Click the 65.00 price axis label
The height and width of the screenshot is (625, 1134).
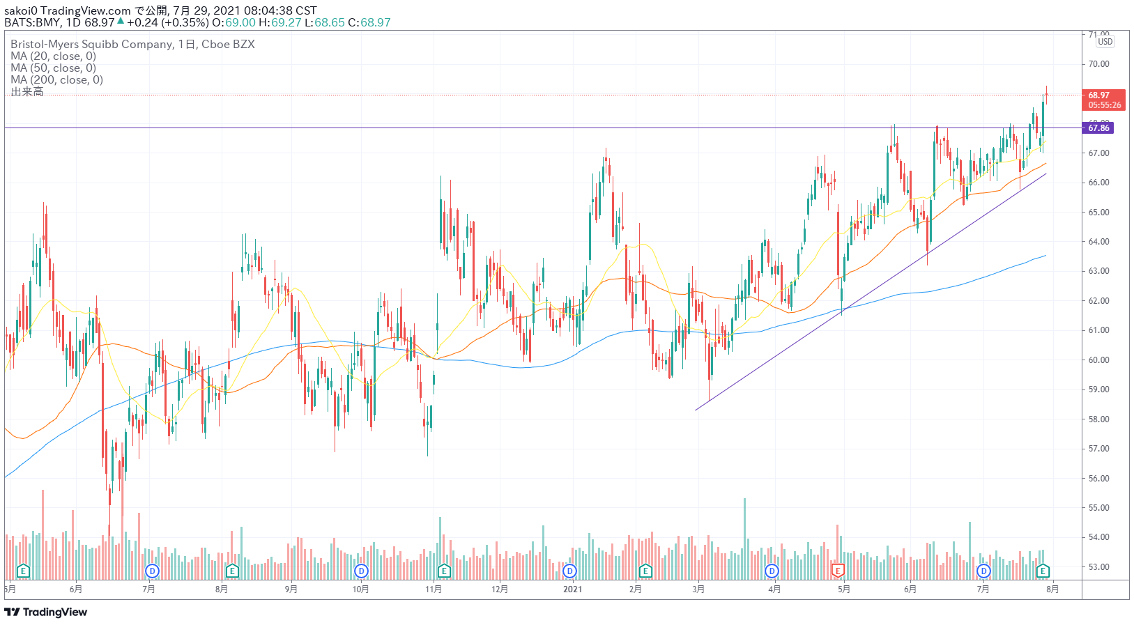[1098, 212]
